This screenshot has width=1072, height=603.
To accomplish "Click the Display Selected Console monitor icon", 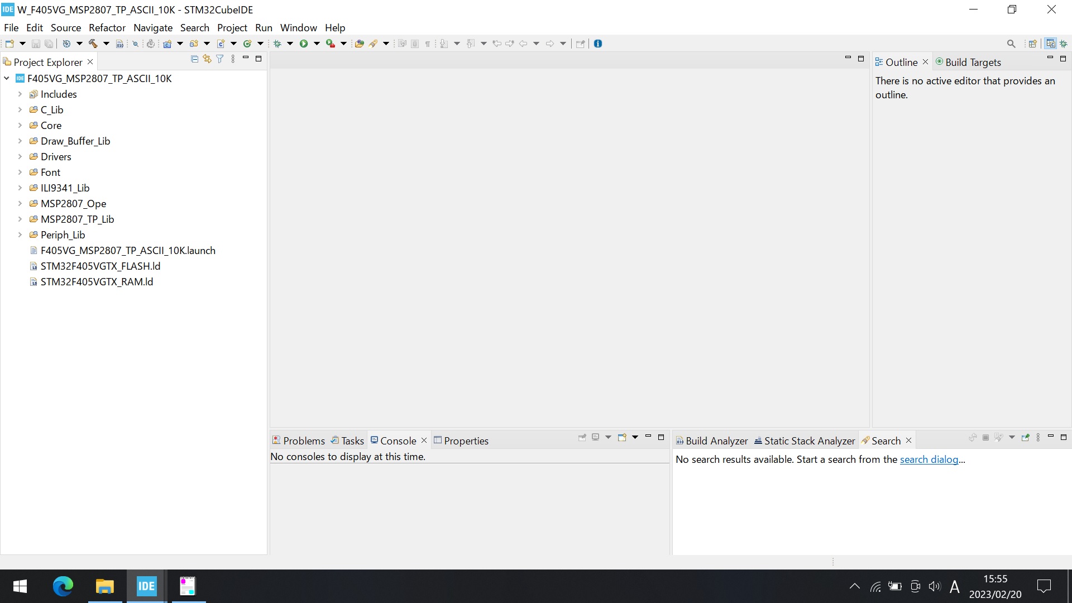I will tap(596, 438).
